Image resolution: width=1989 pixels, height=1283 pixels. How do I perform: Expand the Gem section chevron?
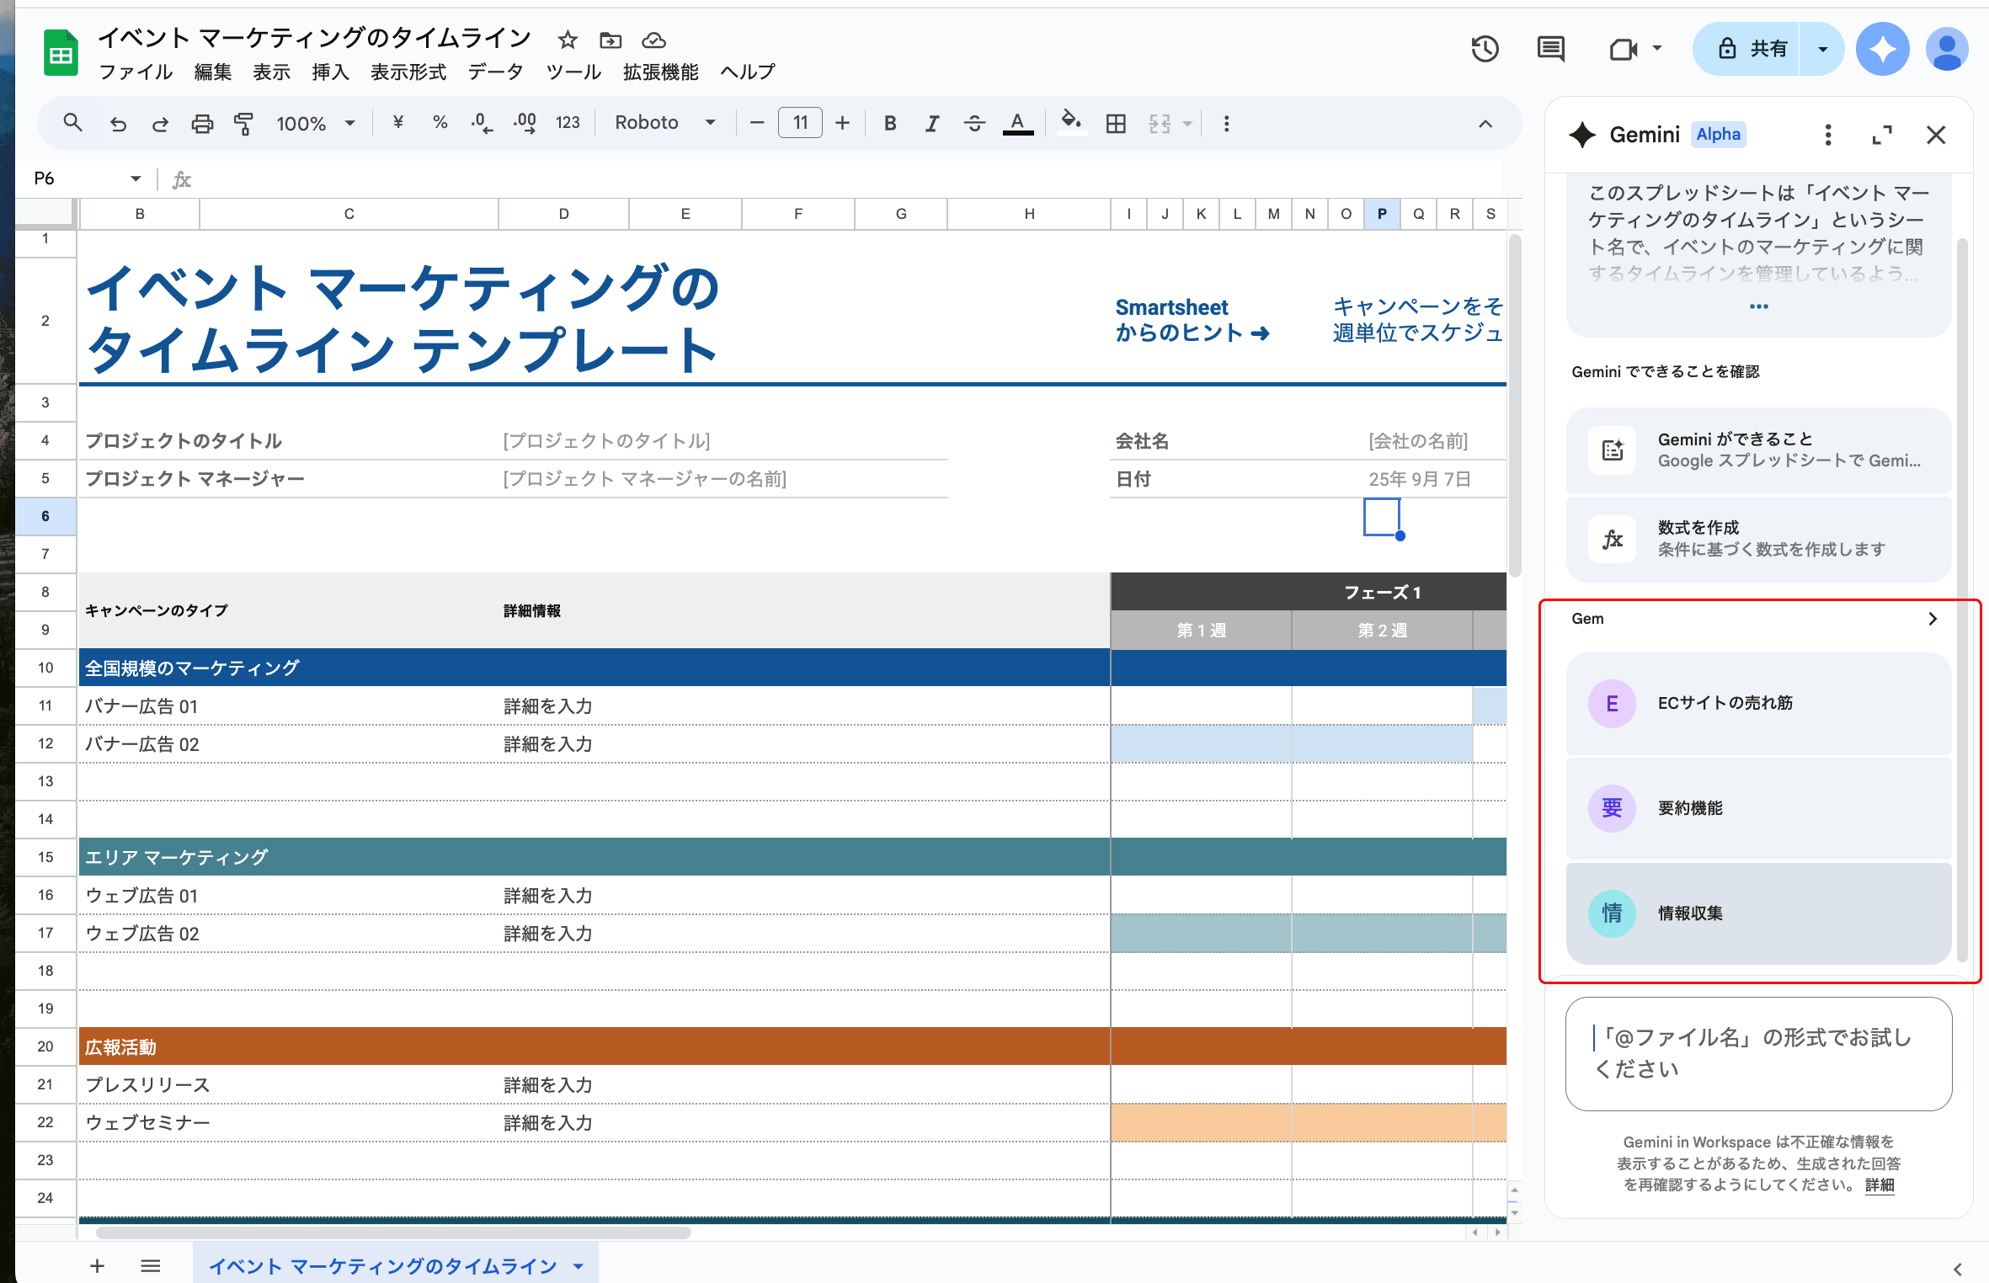point(1932,619)
